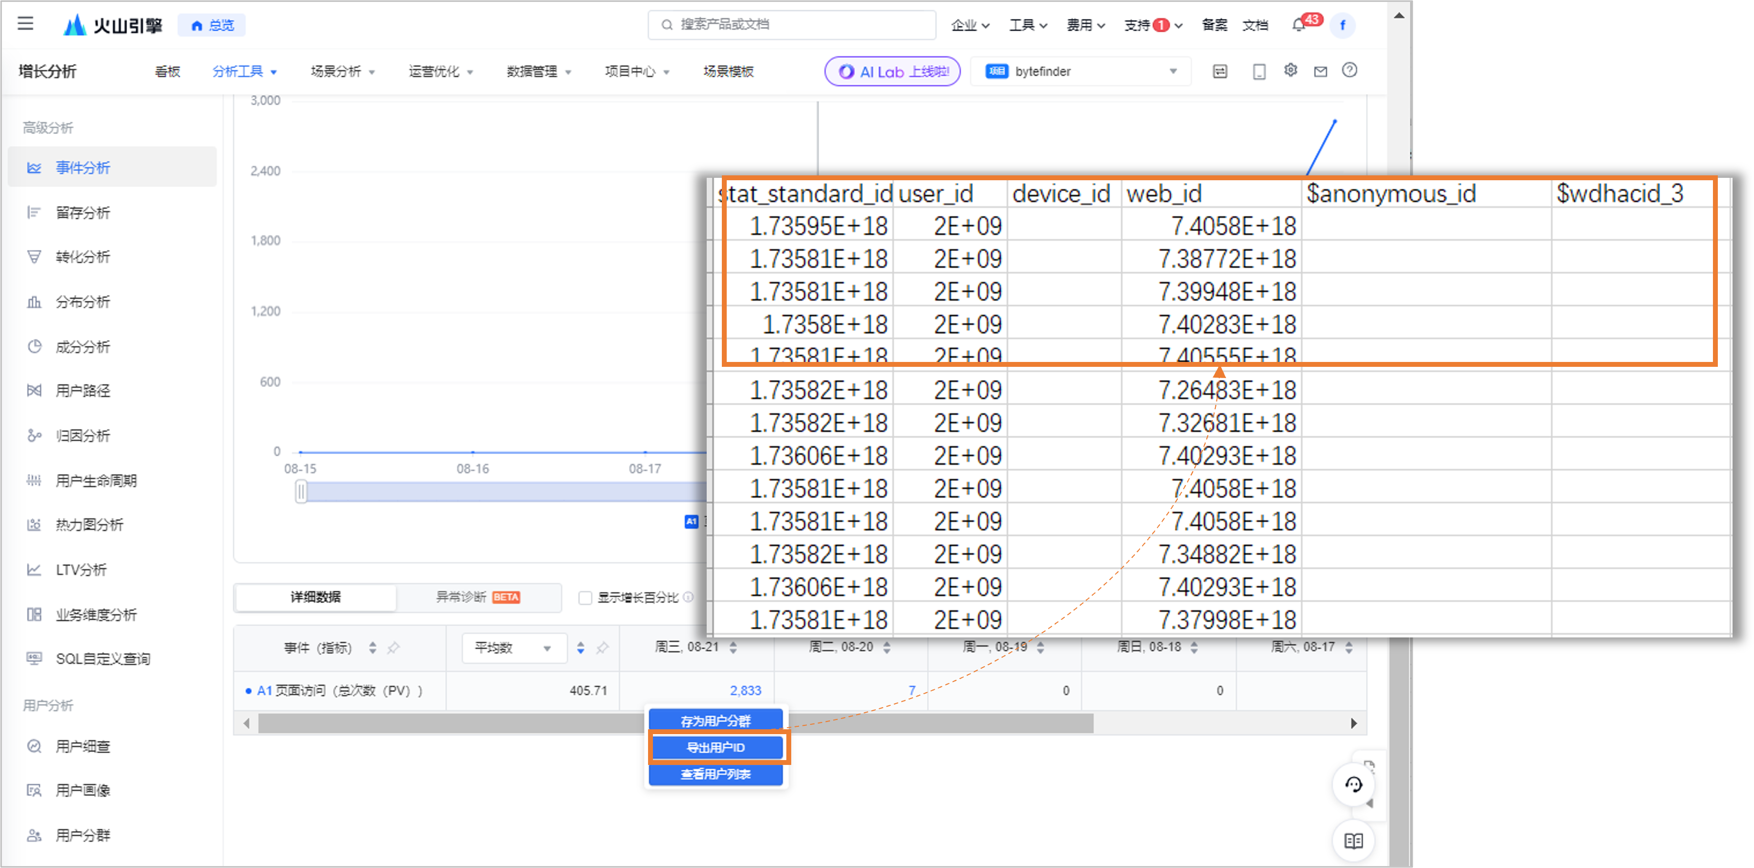Click the customer service headset icon
Image resolution: width=1754 pixels, height=868 pixels.
click(1353, 785)
